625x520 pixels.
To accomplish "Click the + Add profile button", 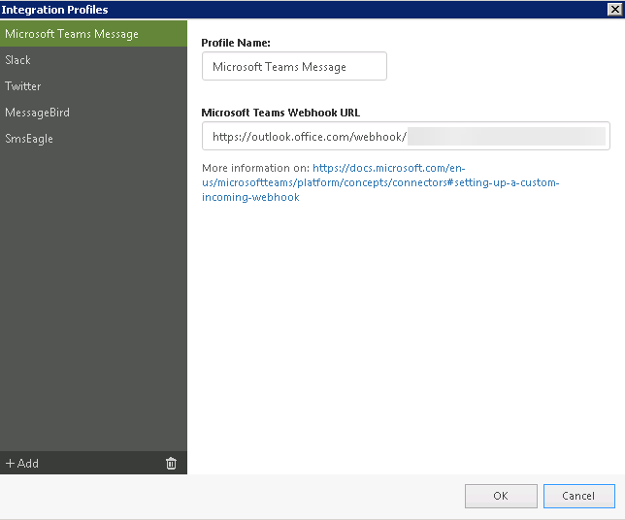I will (x=22, y=463).
